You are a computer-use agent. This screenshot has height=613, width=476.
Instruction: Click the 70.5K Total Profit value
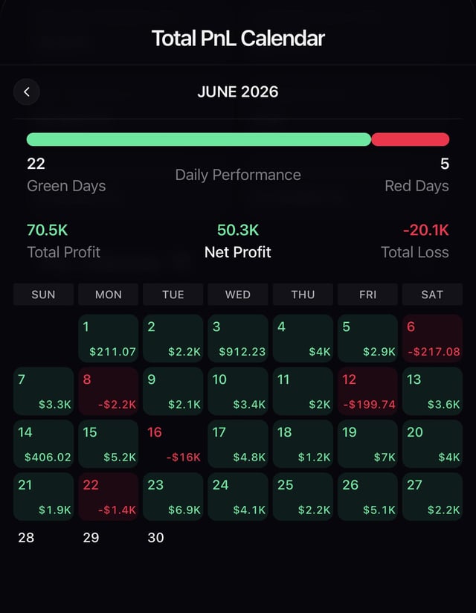tap(48, 230)
